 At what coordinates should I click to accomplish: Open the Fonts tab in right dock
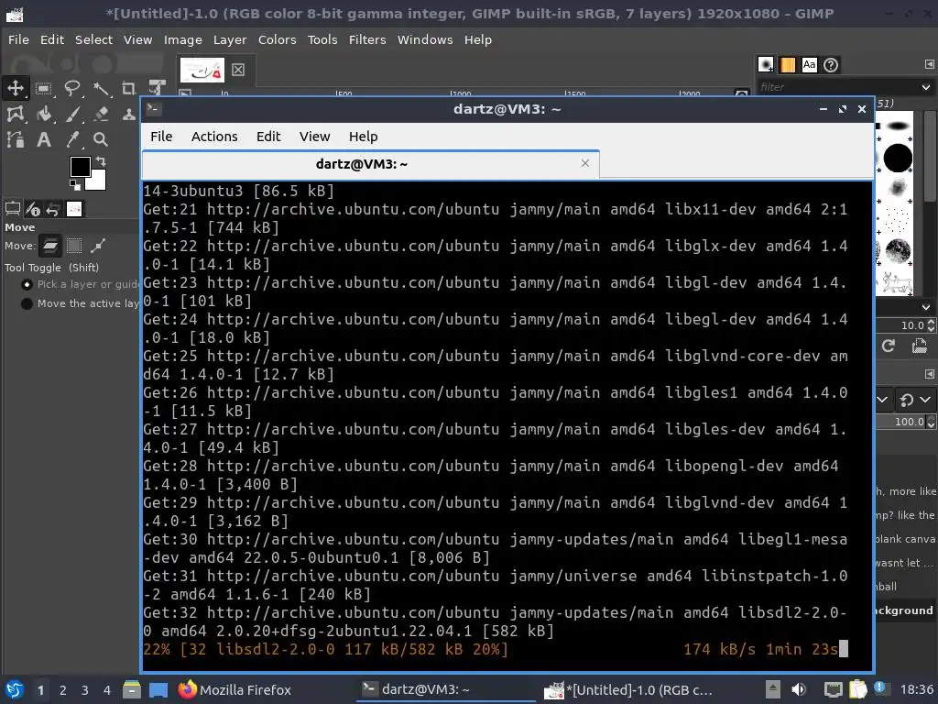click(810, 65)
